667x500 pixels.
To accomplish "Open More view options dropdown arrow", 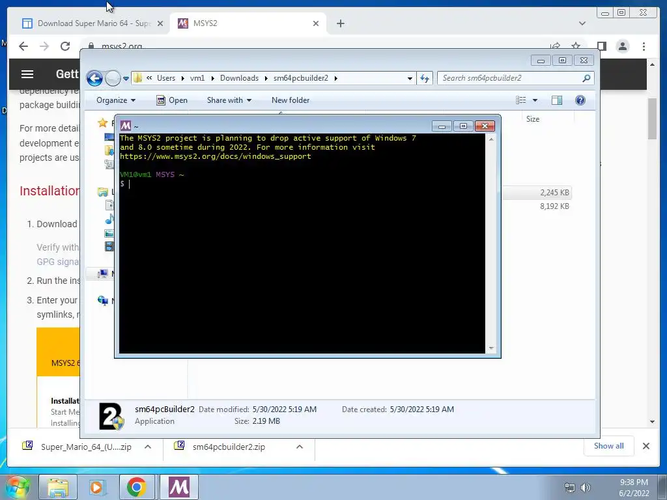I will 535,100.
